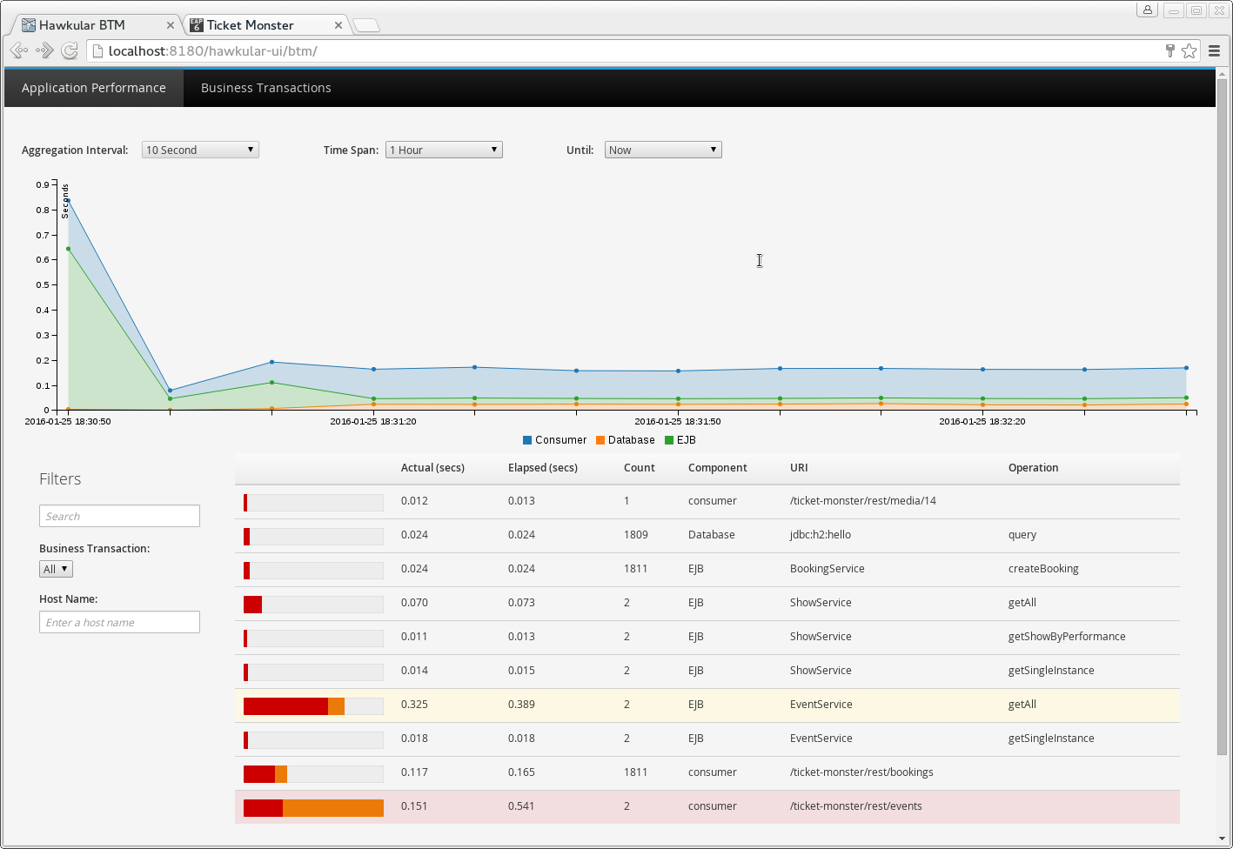This screenshot has height=849, width=1233.
Task: Select the BookingService row
Action: pyautogui.click(x=707, y=569)
